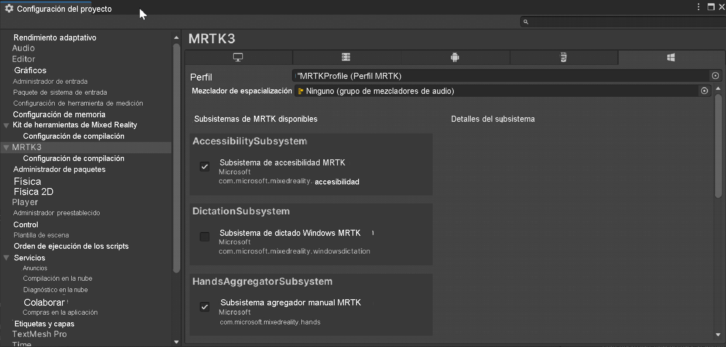
Task: Click the audio mixer group icon
Action: 301,91
